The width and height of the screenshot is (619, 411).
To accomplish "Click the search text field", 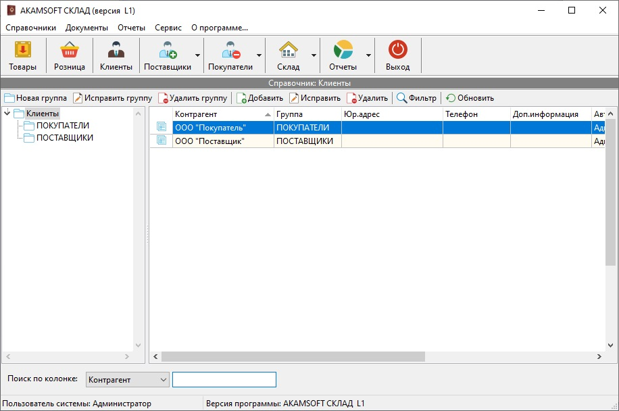I will [224, 380].
